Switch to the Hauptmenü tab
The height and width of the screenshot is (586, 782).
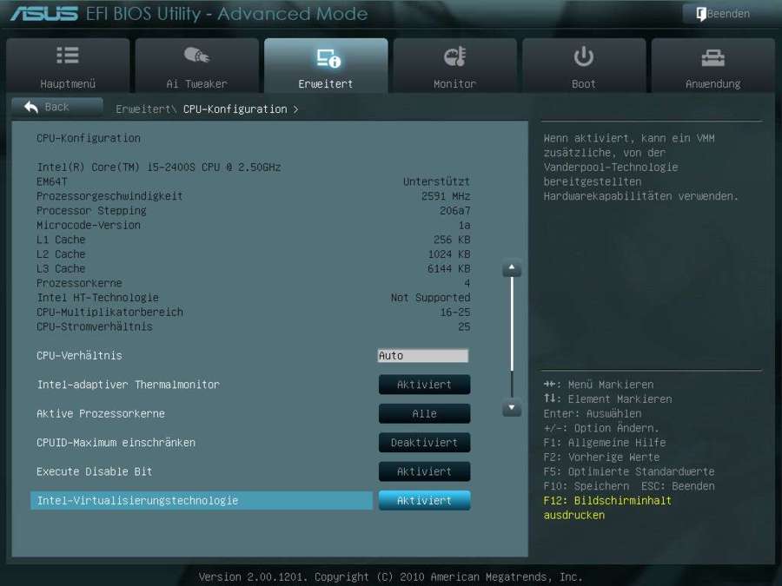coord(68,65)
